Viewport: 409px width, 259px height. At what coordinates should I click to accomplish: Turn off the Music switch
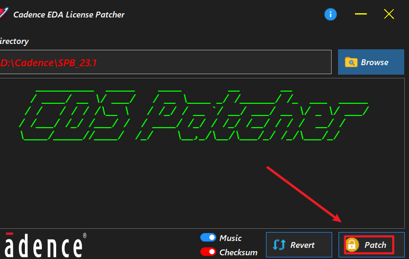tap(208, 238)
